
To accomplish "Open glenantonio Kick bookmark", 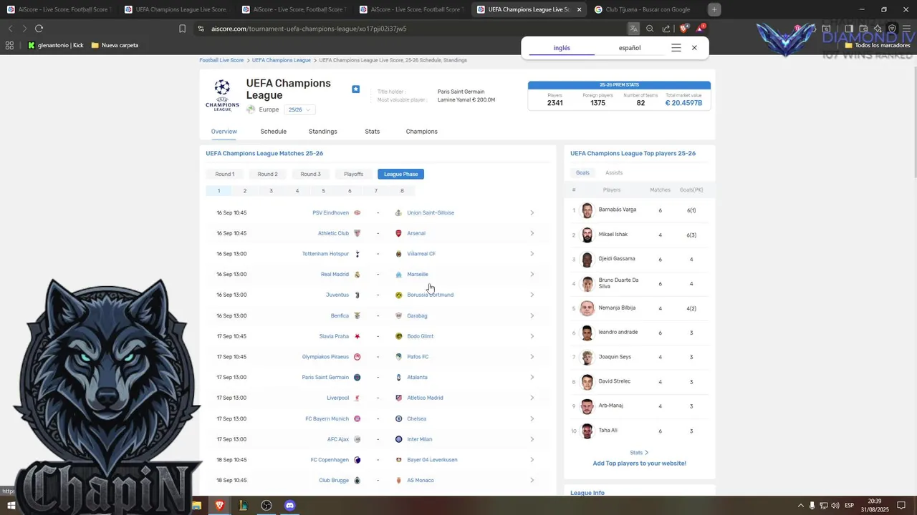I will (55, 45).
